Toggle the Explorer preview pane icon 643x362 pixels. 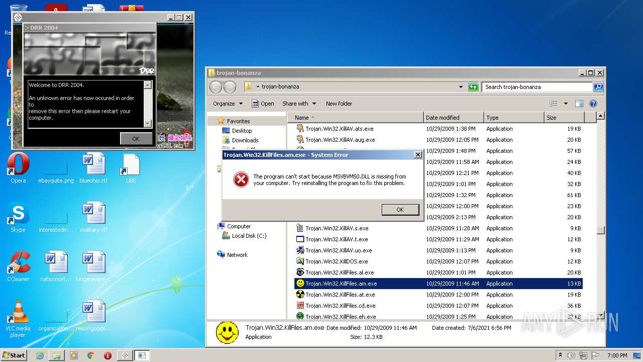pyautogui.click(x=579, y=104)
